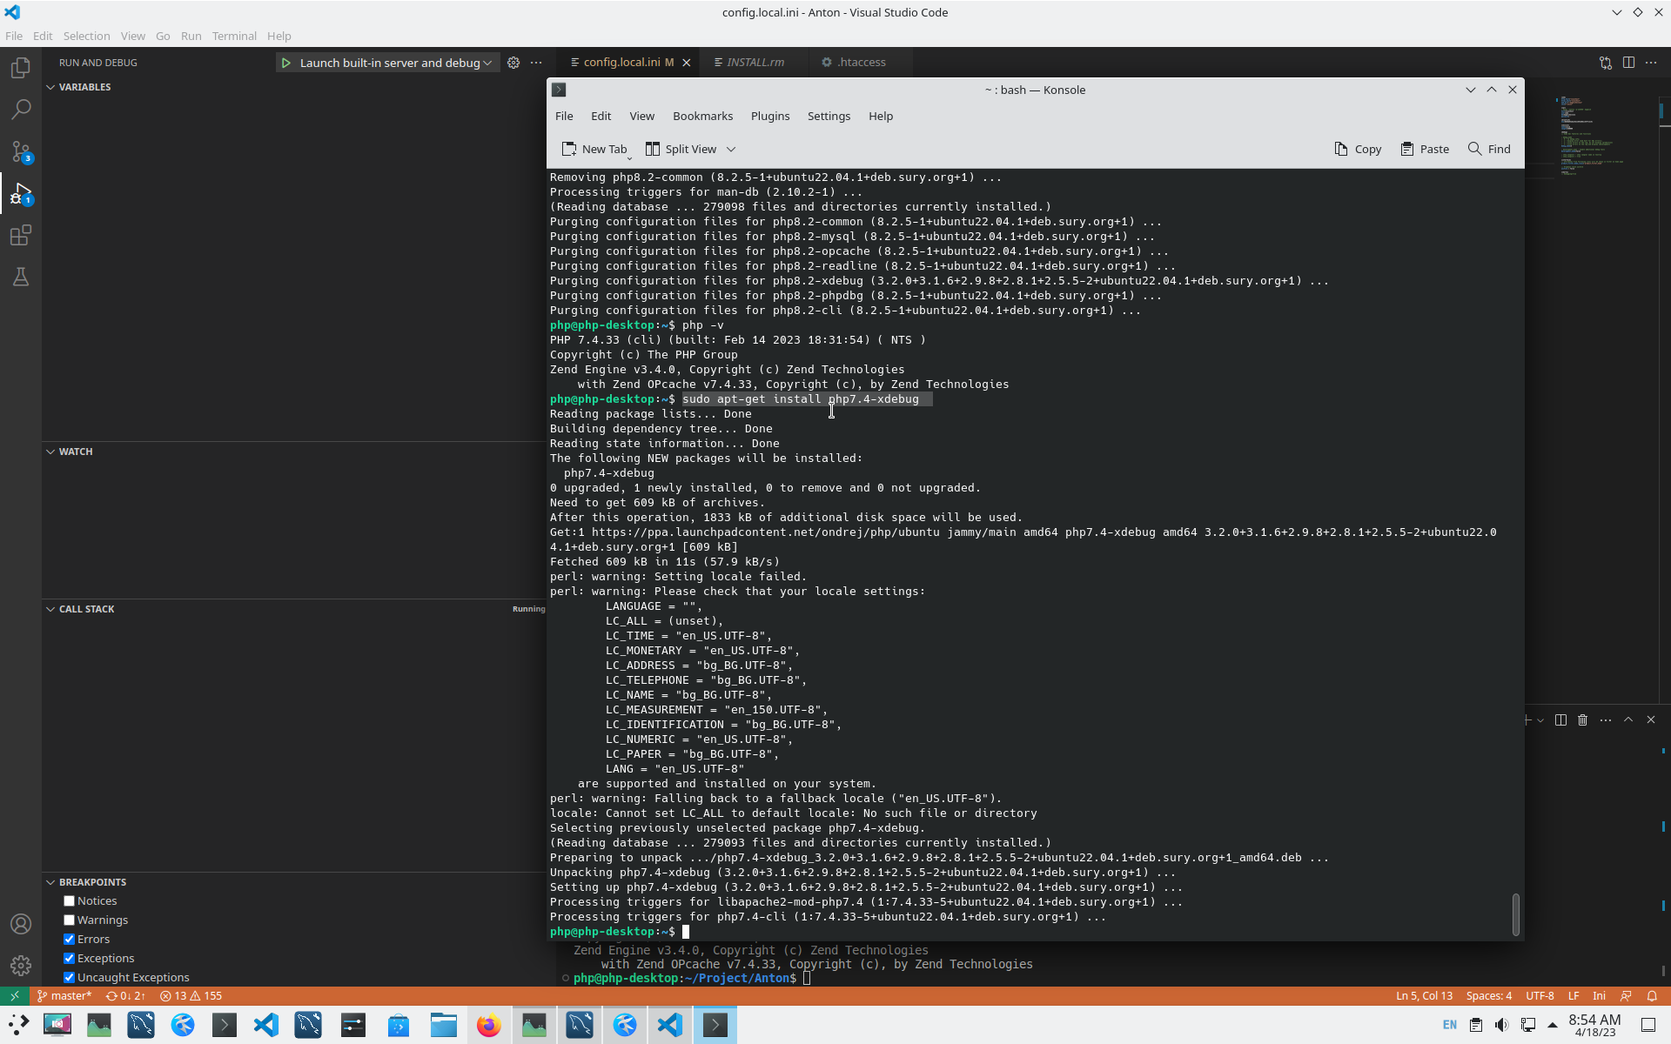This screenshot has height=1044, width=1671.
Task: Open the Extensions view icon
Action: [x=21, y=236]
